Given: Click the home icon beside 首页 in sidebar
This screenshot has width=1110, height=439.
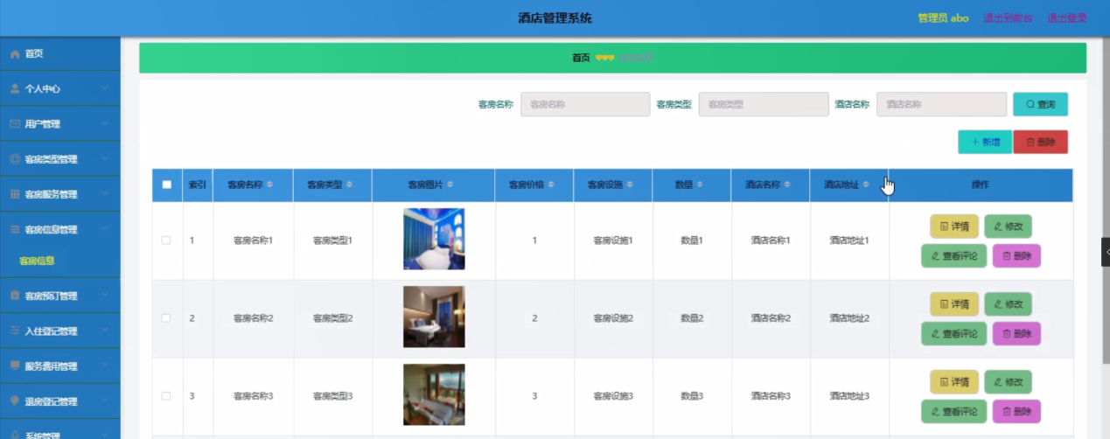Looking at the screenshot, I should point(15,54).
